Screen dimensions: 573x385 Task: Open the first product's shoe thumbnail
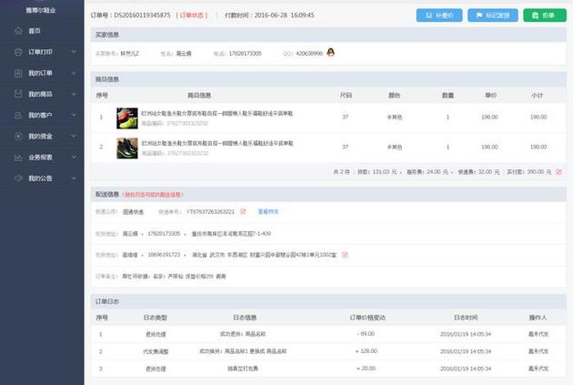coord(127,116)
